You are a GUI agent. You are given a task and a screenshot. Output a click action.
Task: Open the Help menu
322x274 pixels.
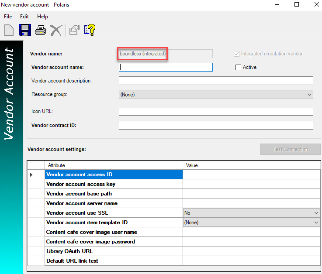tap(42, 17)
